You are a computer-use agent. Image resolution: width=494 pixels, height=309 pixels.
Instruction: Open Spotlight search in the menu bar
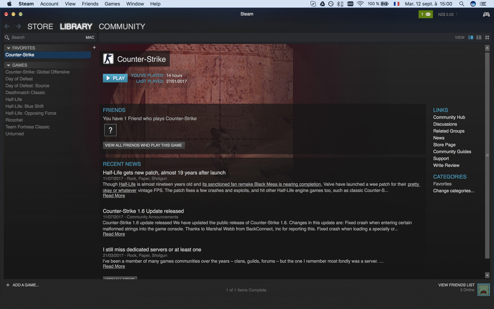point(462,4)
